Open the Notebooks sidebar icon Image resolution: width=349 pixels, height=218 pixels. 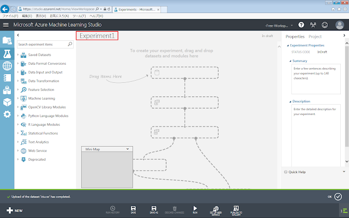coord(7,78)
